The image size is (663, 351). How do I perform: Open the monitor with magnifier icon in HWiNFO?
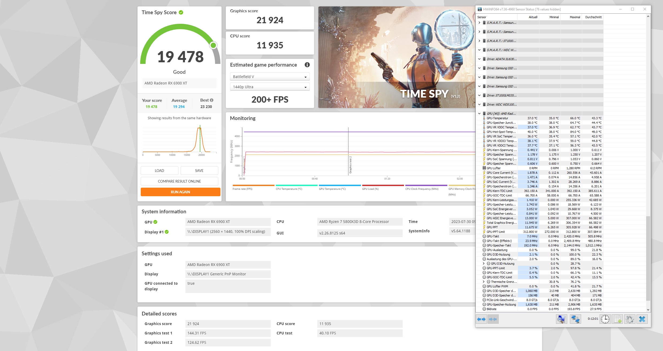click(561, 319)
